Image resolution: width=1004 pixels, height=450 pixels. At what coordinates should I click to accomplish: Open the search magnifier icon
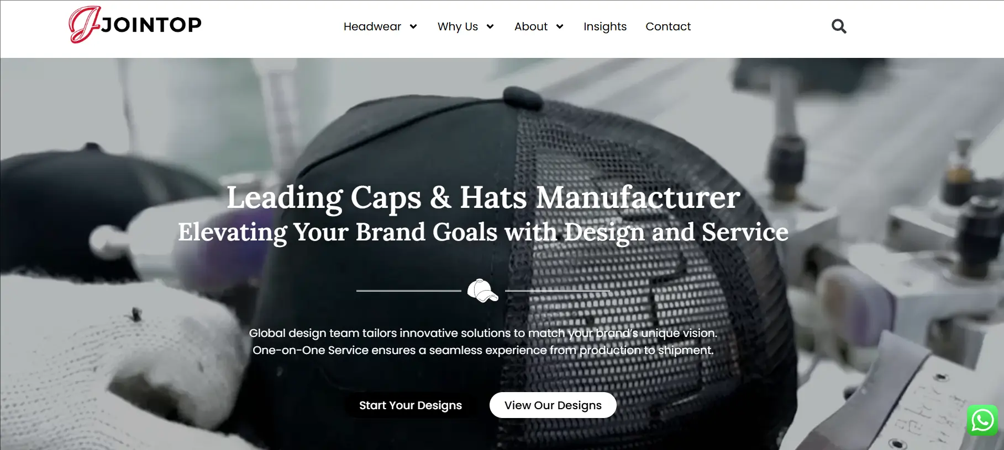point(839,26)
